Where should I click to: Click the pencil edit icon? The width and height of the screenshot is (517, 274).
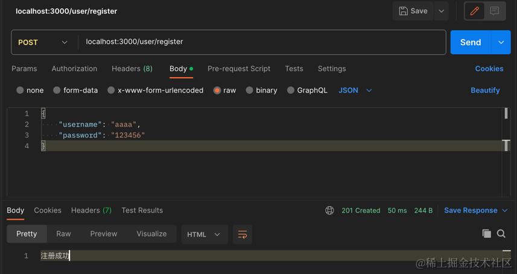(474, 11)
